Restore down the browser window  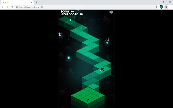(164, 2)
